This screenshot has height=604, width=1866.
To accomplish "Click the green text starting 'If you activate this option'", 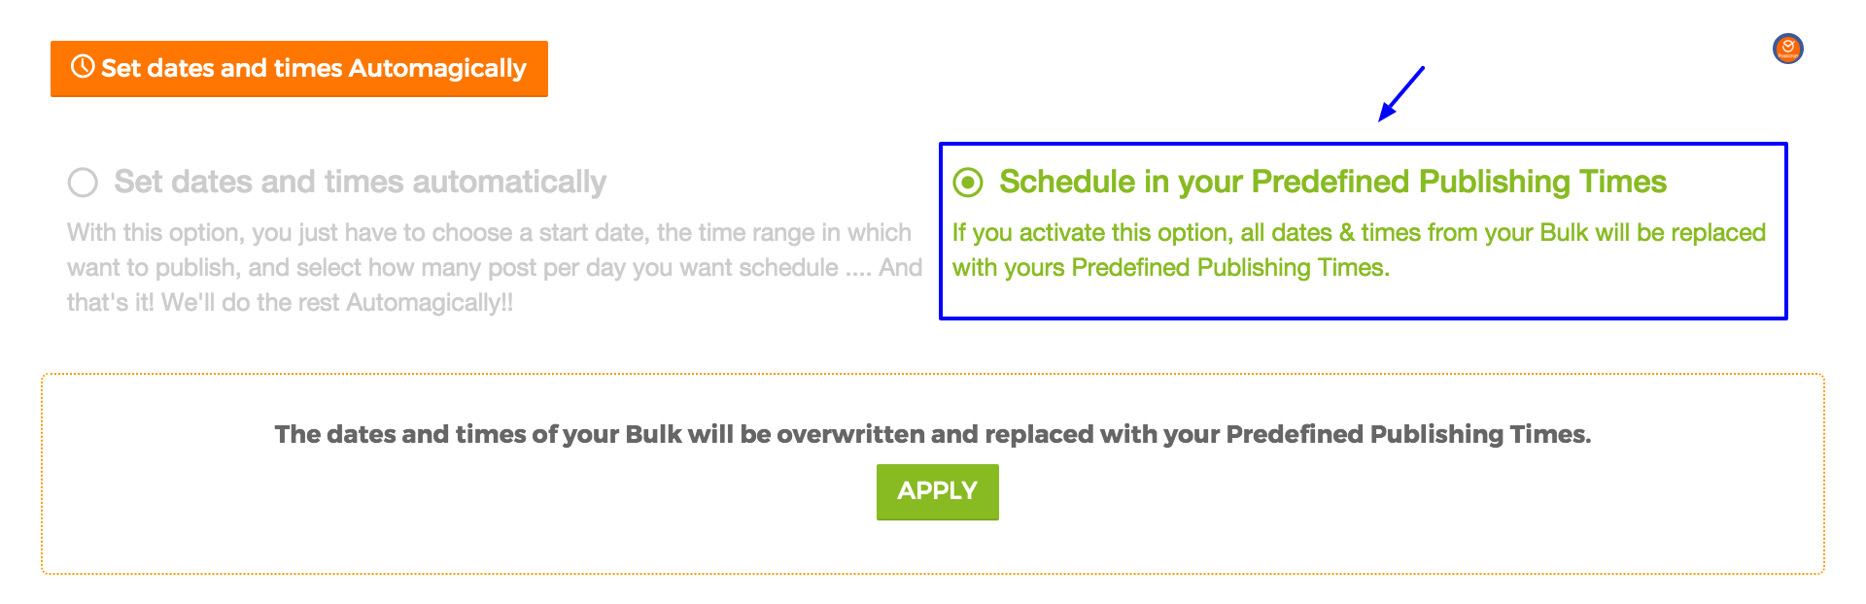I will click(1359, 233).
